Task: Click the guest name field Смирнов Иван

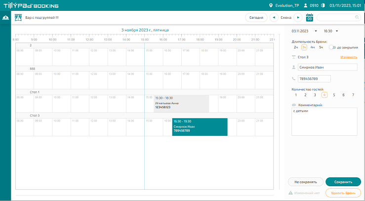Action: coord(328,67)
